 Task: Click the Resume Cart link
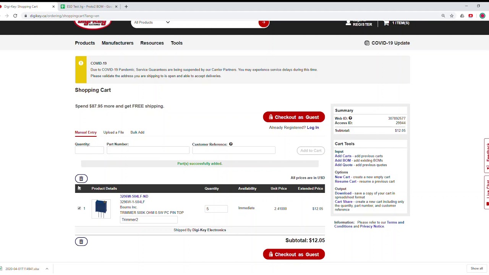point(346,181)
